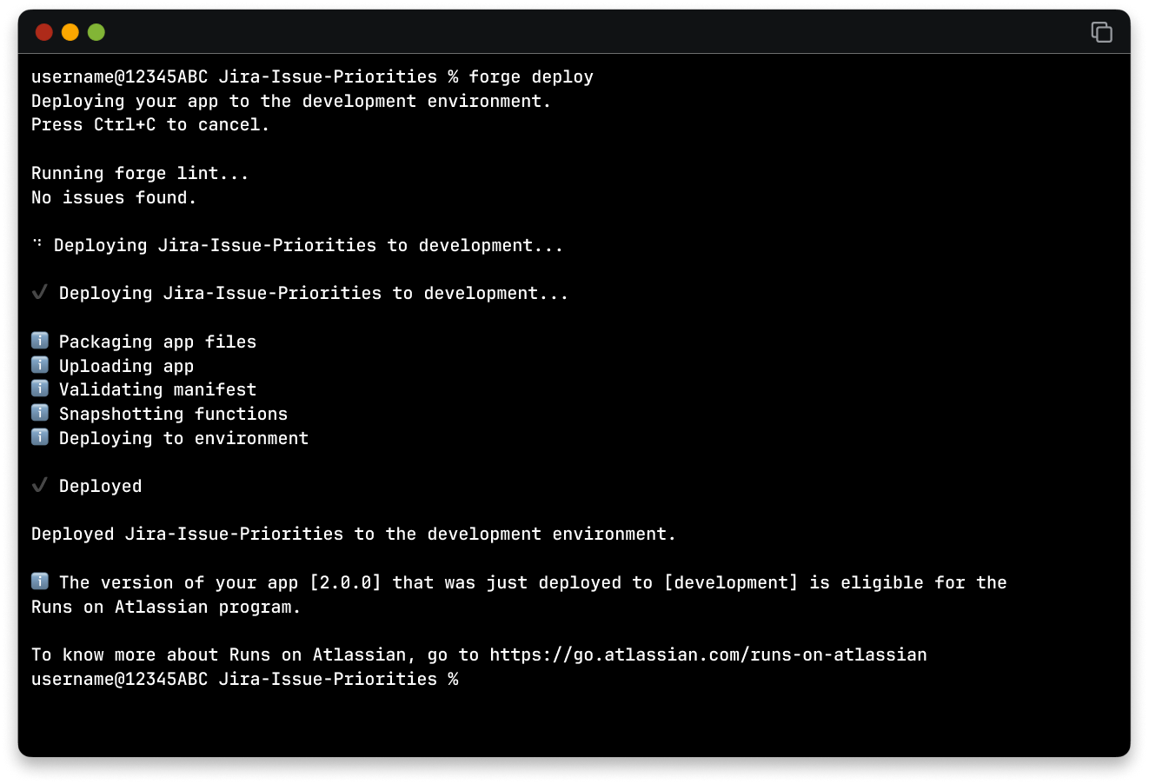Click 'Deploying to environment' text

(183, 438)
